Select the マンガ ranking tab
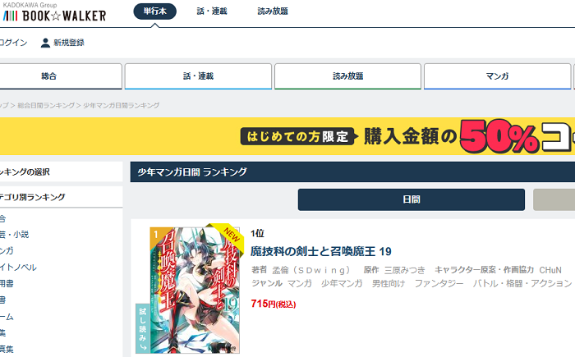The width and height of the screenshot is (575, 357). point(497,76)
